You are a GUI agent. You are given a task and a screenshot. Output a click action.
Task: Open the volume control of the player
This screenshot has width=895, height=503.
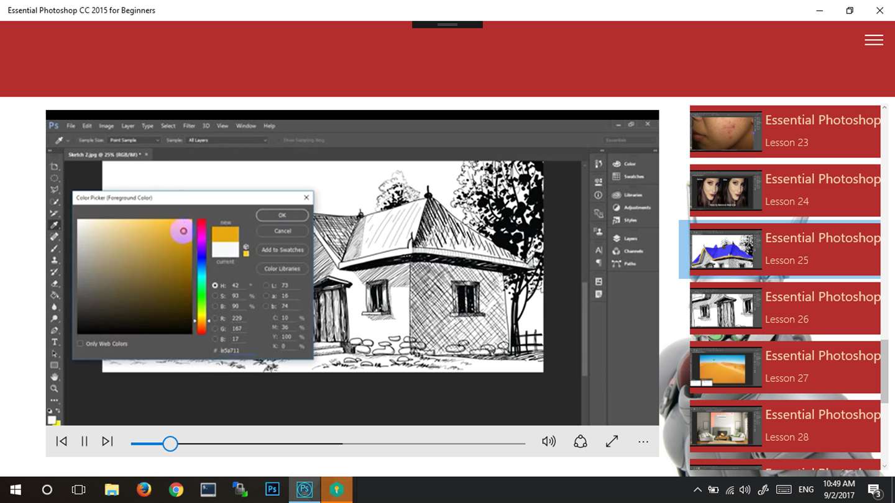coord(549,442)
